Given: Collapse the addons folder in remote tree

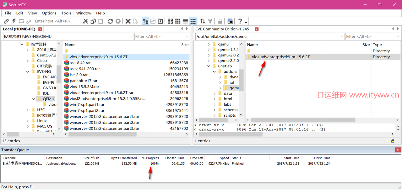Looking at the screenshot, I should coord(215,71).
